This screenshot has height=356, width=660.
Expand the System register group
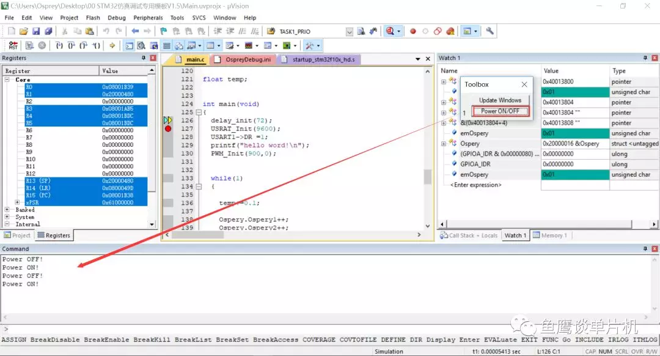(7, 217)
